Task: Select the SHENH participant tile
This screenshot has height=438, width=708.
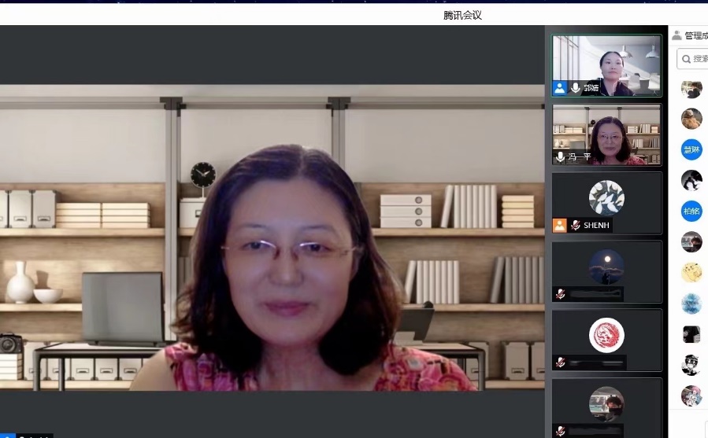Action: [x=606, y=201]
